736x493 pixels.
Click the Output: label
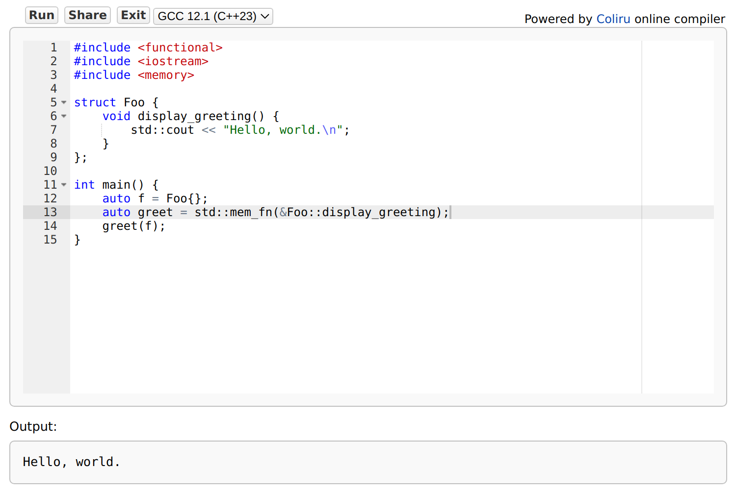33,426
